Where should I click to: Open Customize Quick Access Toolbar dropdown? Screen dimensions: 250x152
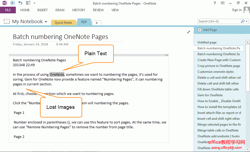pos(35,3)
